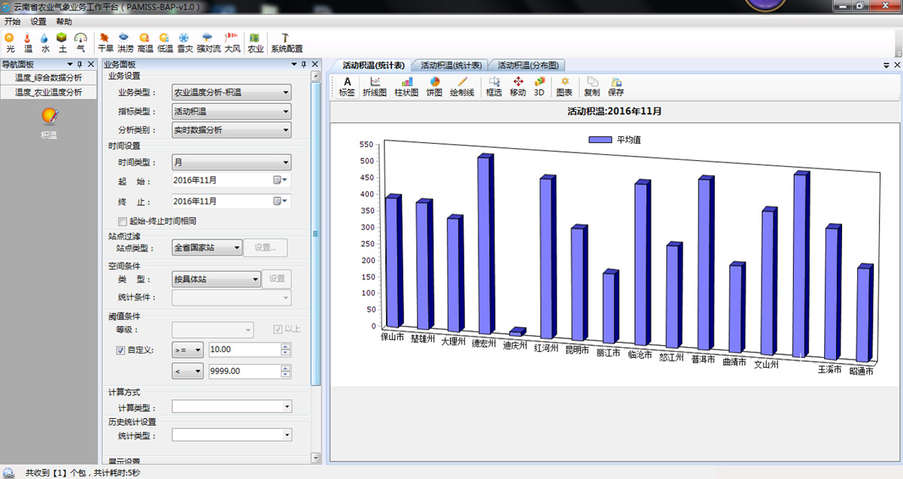The height and width of the screenshot is (479, 903).
Task: Select 温度_综合数据分析 navigation tab
Action: coord(49,77)
